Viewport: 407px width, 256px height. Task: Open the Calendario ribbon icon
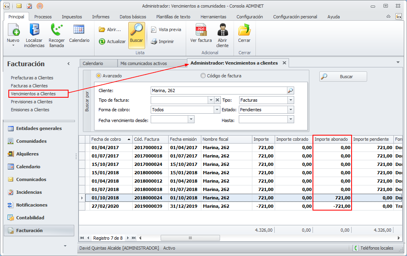click(79, 30)
